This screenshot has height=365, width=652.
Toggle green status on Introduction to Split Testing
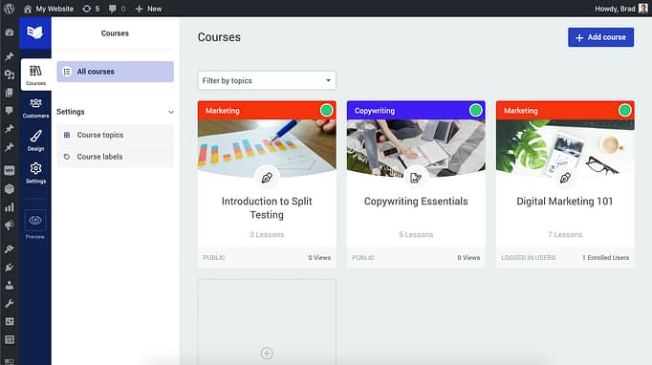click(x=326, y=110)
